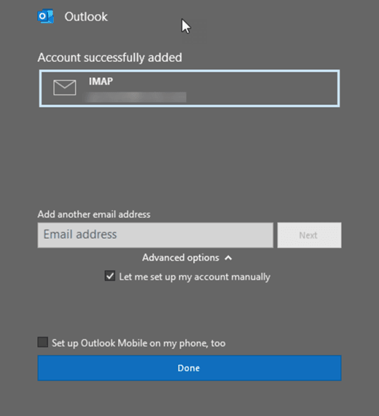Select the IMAP account entry
The image size is (379, 416).
click(x=189, y=89)
